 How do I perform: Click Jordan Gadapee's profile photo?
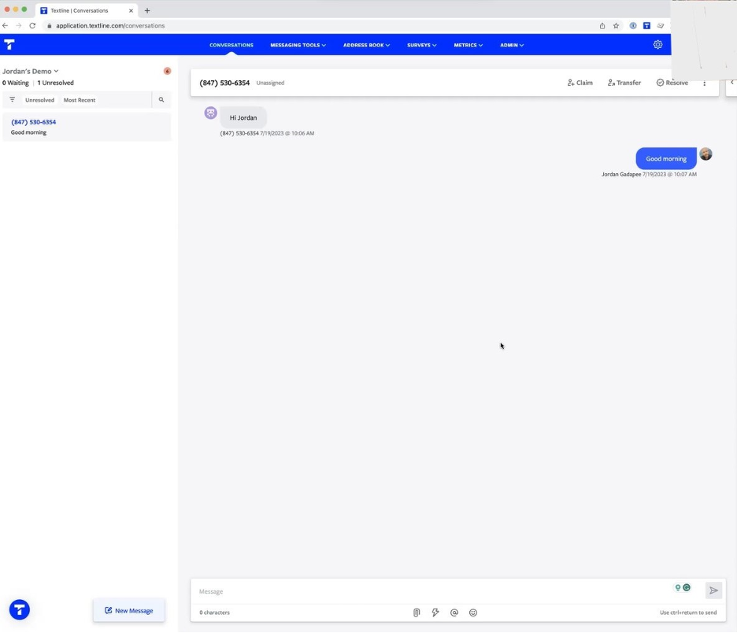pyautogui.click(x=706, y=154)
